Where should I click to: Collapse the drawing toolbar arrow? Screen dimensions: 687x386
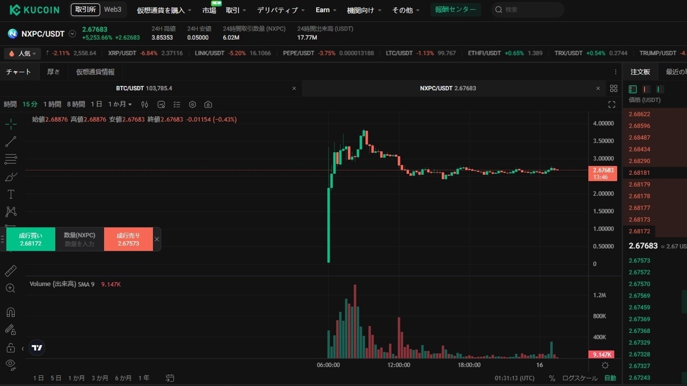tap(23, 348)
